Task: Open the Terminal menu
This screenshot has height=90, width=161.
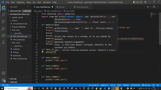Action: pos(47,2)
